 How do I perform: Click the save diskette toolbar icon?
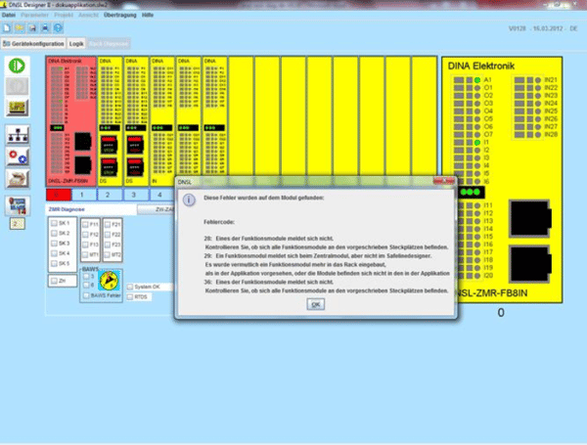tap(30, 27)
